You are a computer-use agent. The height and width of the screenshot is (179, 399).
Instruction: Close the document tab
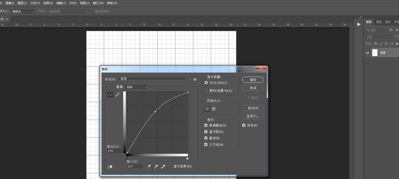point(7,19)
